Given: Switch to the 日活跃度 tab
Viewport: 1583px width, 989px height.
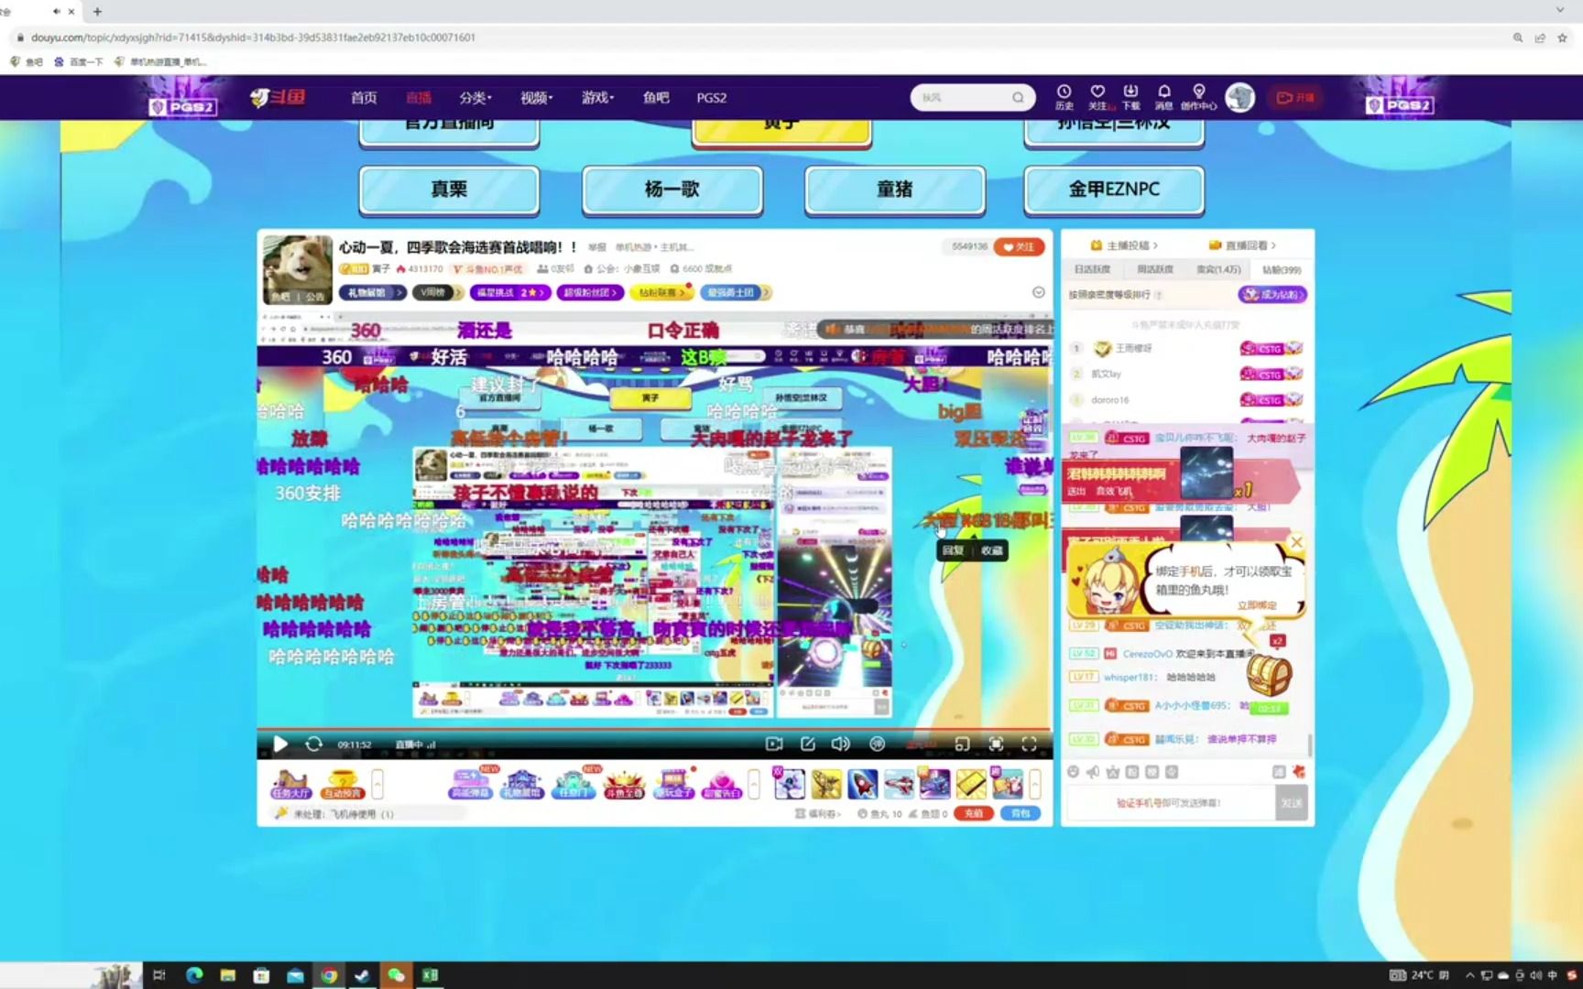Looking at the screenshot, I should click(x=1091, y=269).
